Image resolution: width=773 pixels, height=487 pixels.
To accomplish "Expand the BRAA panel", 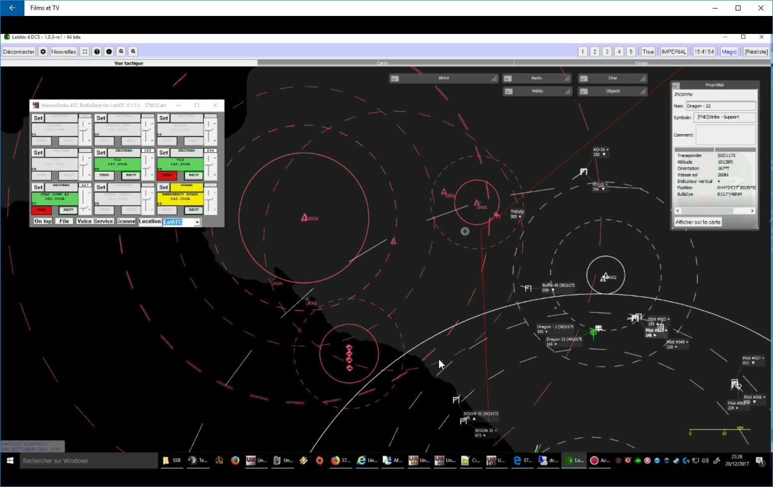I will click(394, 78).
